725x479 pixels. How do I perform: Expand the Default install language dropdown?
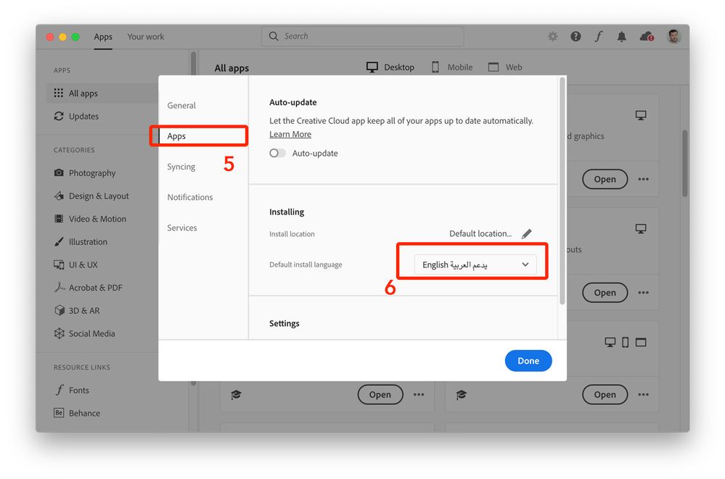475,265
